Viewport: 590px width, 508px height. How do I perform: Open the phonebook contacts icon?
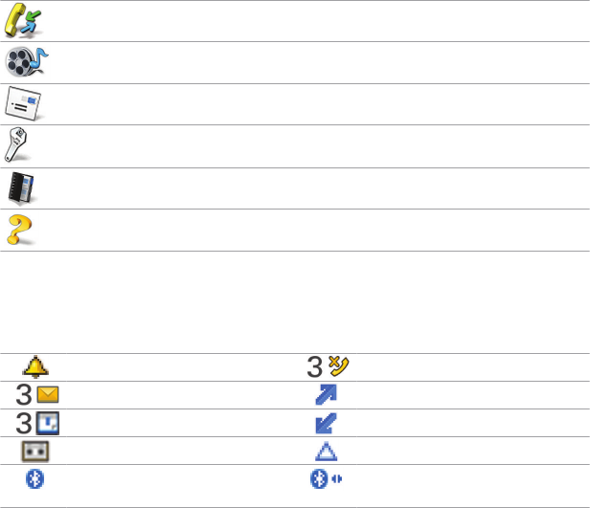(25, 188)
